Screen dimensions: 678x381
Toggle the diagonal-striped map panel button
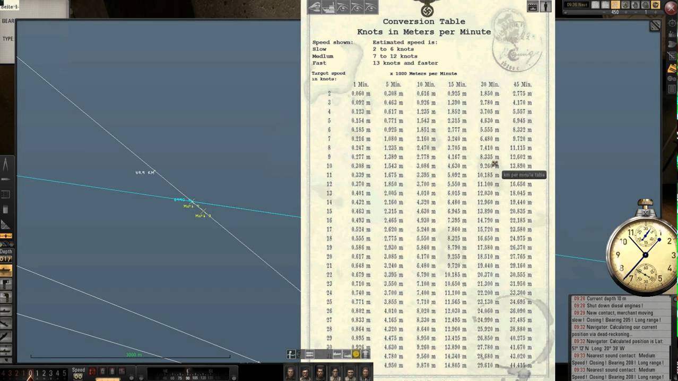656,26
